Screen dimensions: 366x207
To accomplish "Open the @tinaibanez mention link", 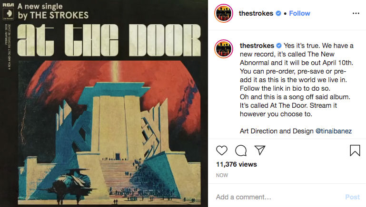I will coord(334,131).
